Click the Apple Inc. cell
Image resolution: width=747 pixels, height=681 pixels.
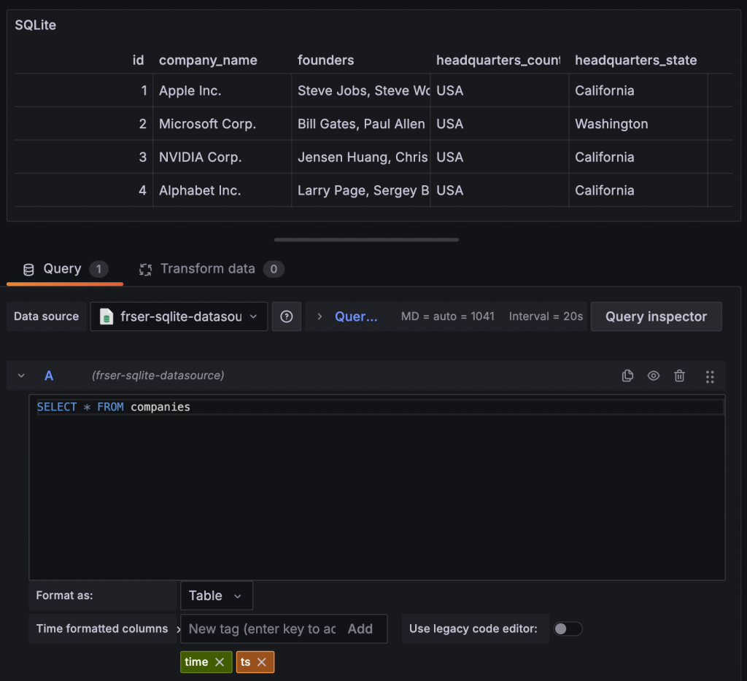tap(222, 90)
